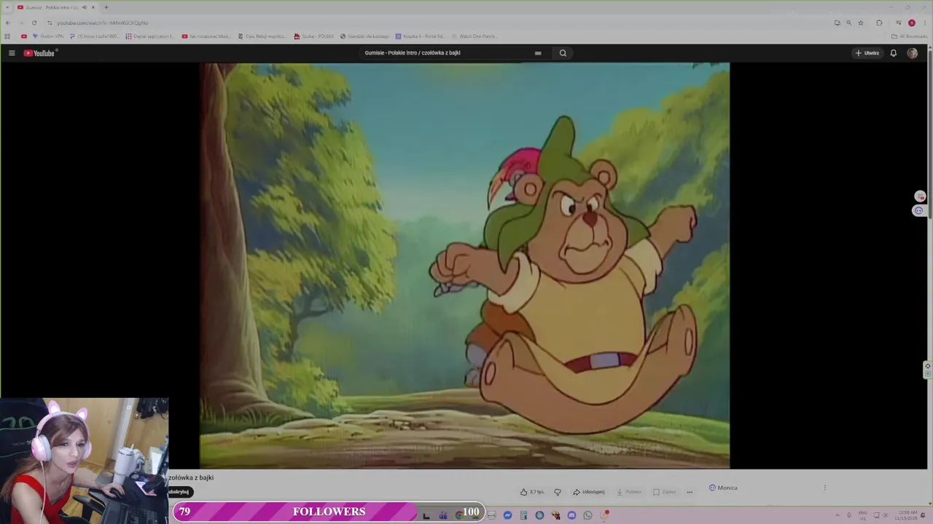This screenshot has width=933, height=524.
Task: Click the browser address bar URL
Action: coord(103,23)
